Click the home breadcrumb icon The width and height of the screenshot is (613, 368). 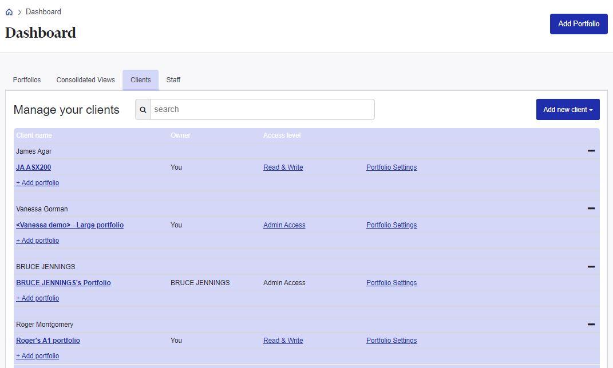coord(8,11)
